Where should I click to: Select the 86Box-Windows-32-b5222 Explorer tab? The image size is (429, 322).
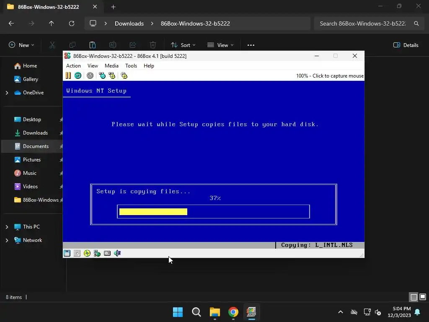click(x=49, y=7)
